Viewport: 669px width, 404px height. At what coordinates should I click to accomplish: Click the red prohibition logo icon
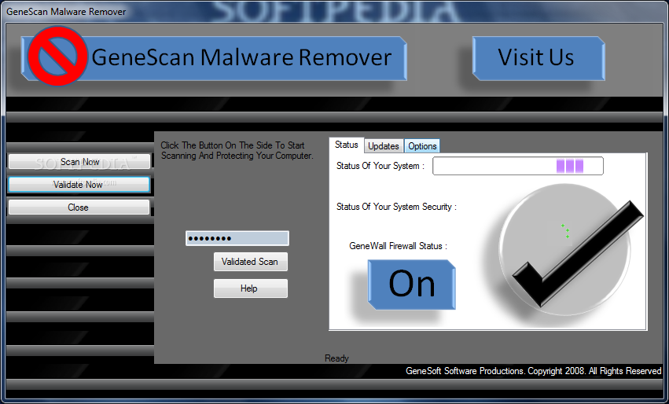tap(57, 57)
